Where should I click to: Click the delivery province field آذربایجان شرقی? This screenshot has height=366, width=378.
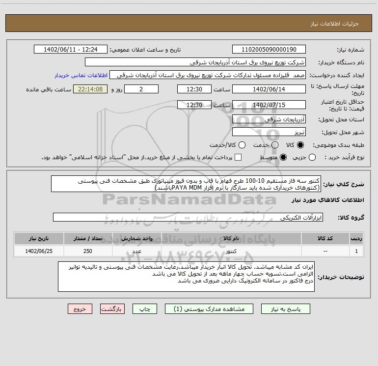269,119
